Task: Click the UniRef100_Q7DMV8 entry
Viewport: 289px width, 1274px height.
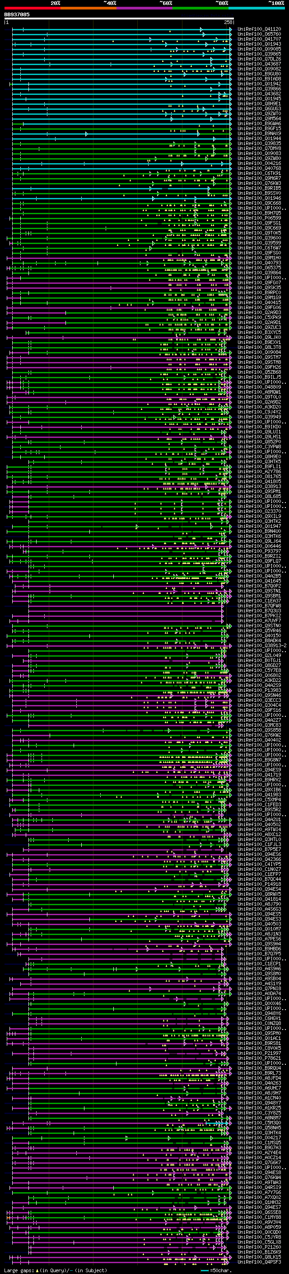Action: coord(259,148)
